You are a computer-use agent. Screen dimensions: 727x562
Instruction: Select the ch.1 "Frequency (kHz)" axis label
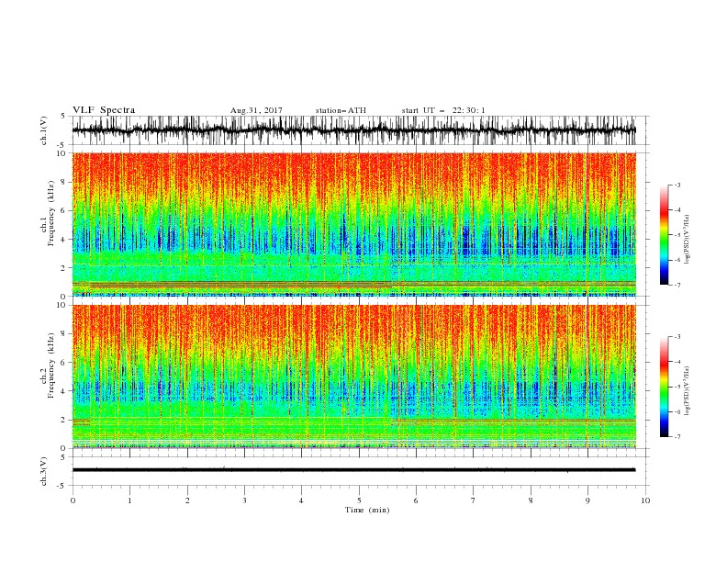(50, 214)
